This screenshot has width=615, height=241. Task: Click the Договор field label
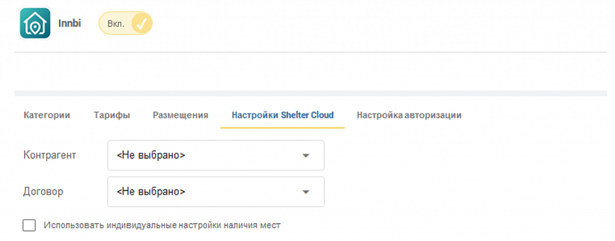pyautogui.click(x=43, y=192)
